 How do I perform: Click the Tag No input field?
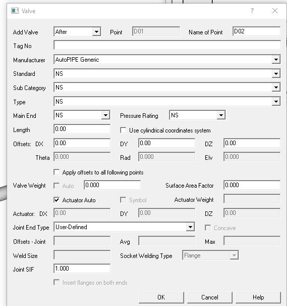pos(167,45)
